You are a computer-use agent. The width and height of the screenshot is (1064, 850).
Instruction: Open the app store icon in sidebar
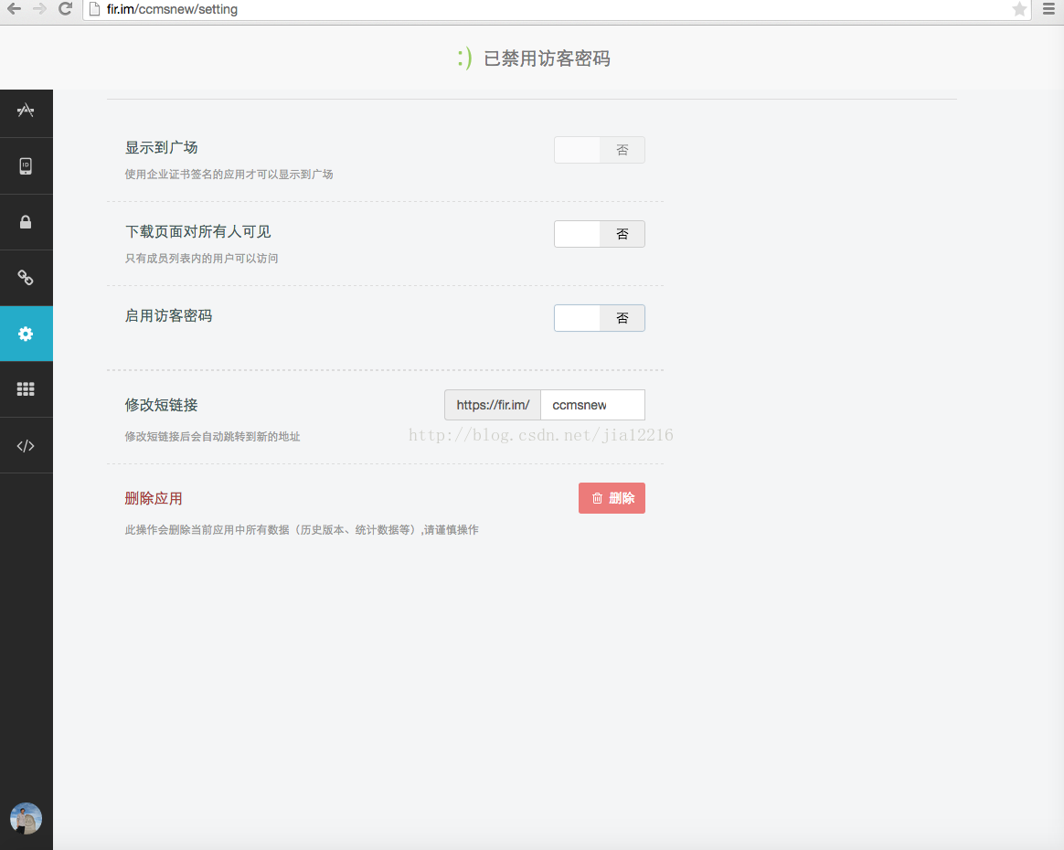[26, 111]
